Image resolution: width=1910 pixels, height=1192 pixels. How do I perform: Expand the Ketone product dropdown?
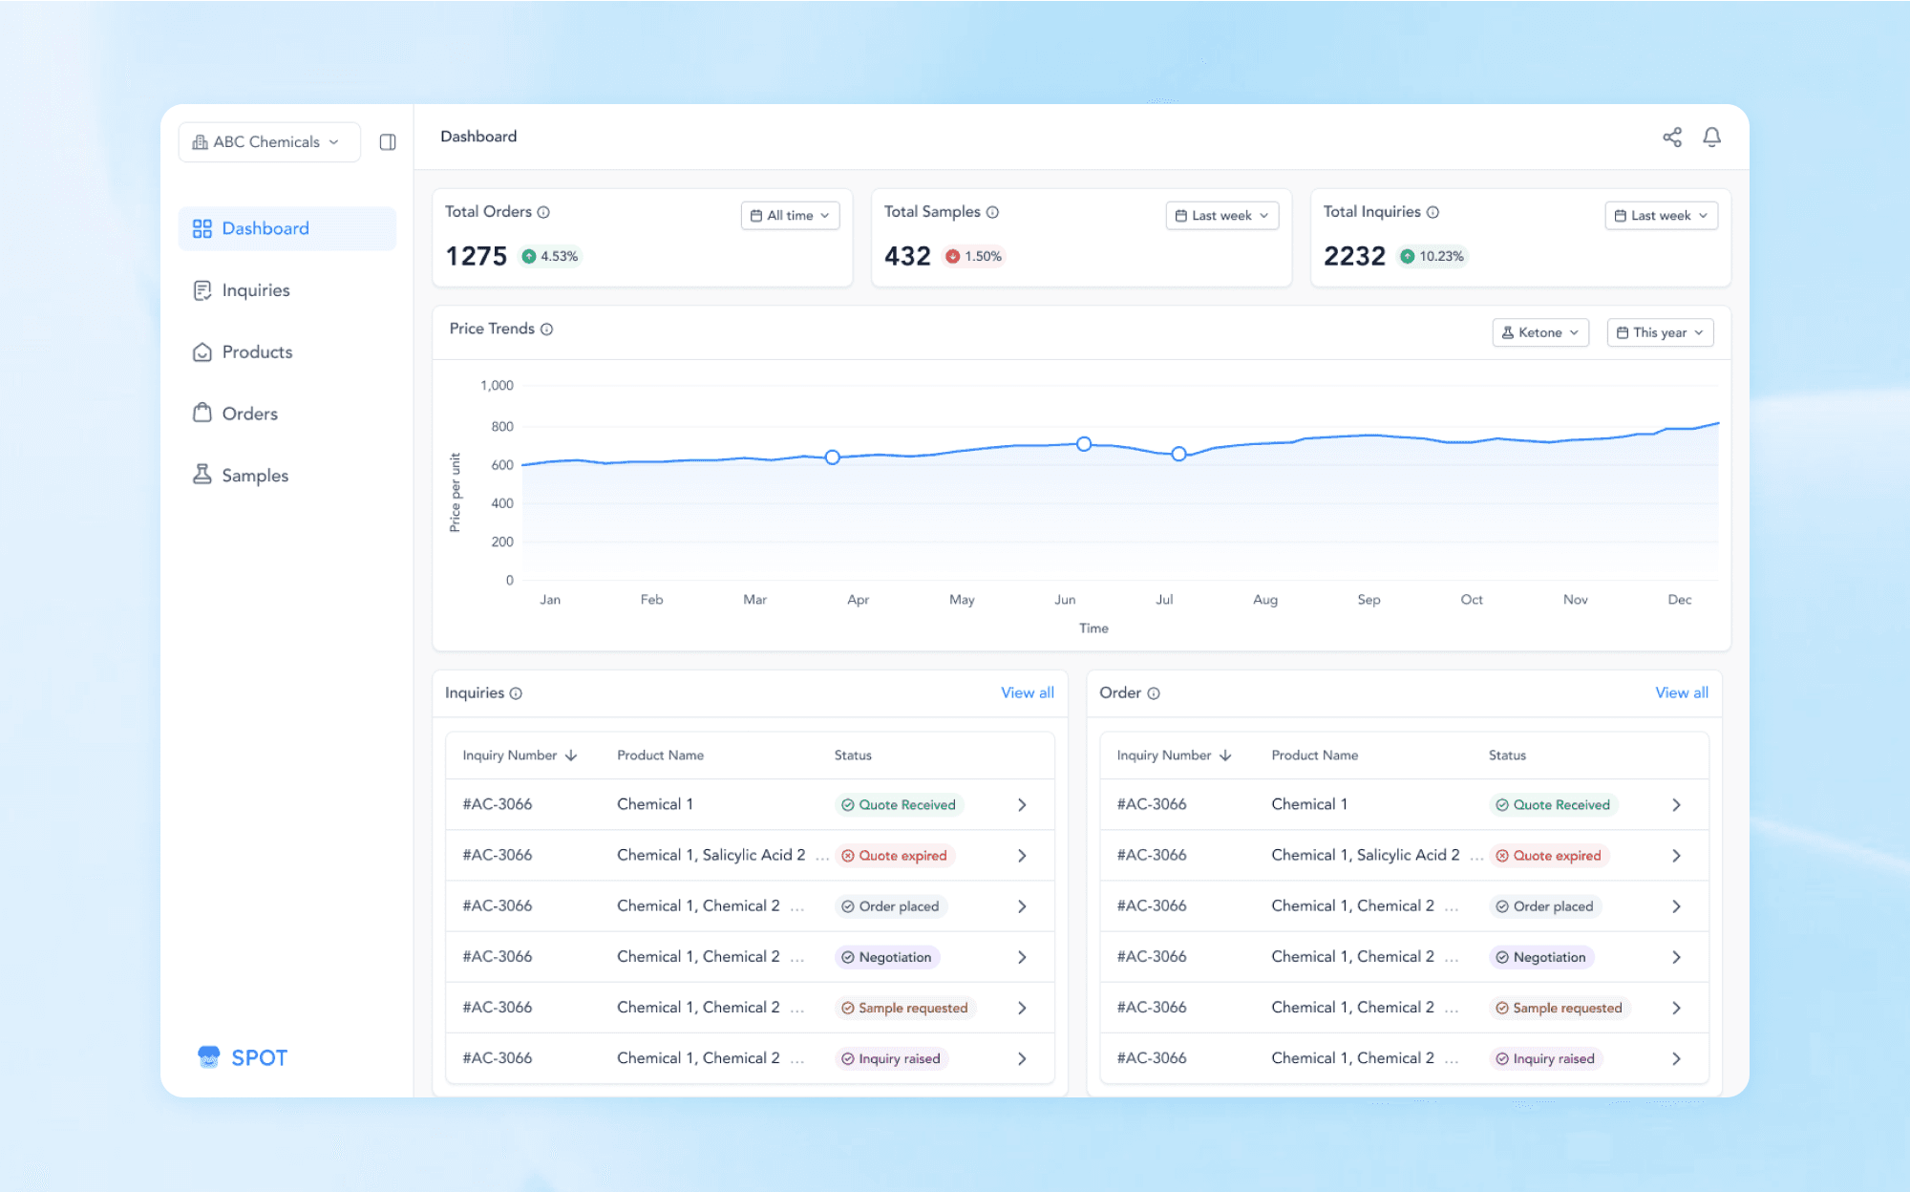pos(1539,332)
